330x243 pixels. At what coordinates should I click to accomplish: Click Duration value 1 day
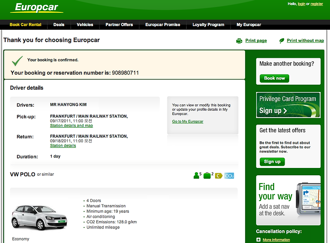[55, 156]
